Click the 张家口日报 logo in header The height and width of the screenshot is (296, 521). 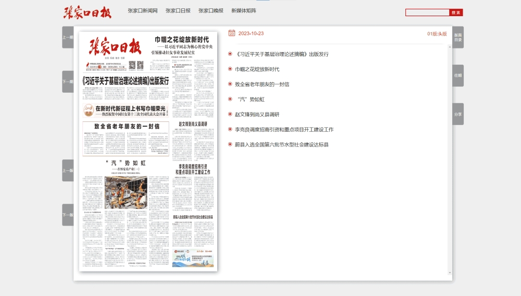88,13
